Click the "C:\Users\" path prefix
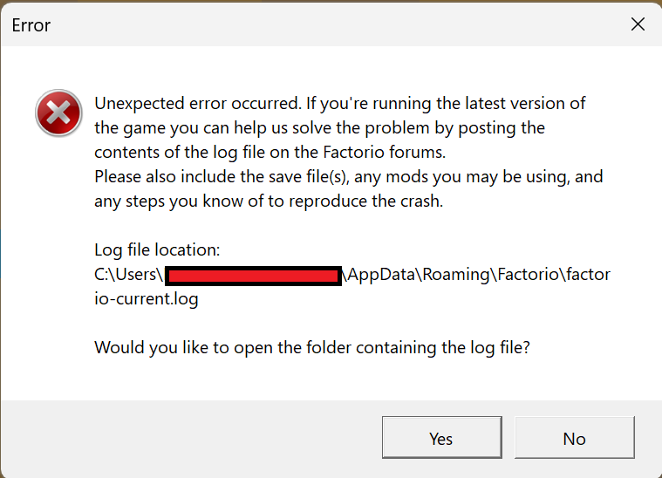Screen dimensions: 662x478 click(x=128, y=275)
